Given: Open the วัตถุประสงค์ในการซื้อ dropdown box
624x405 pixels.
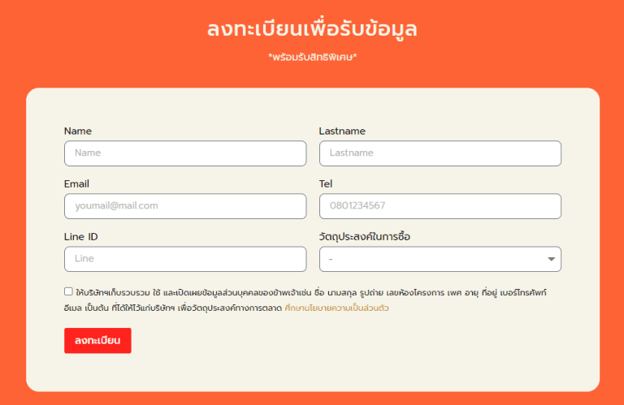Looking at the screenshot, I should pos(440,259).
